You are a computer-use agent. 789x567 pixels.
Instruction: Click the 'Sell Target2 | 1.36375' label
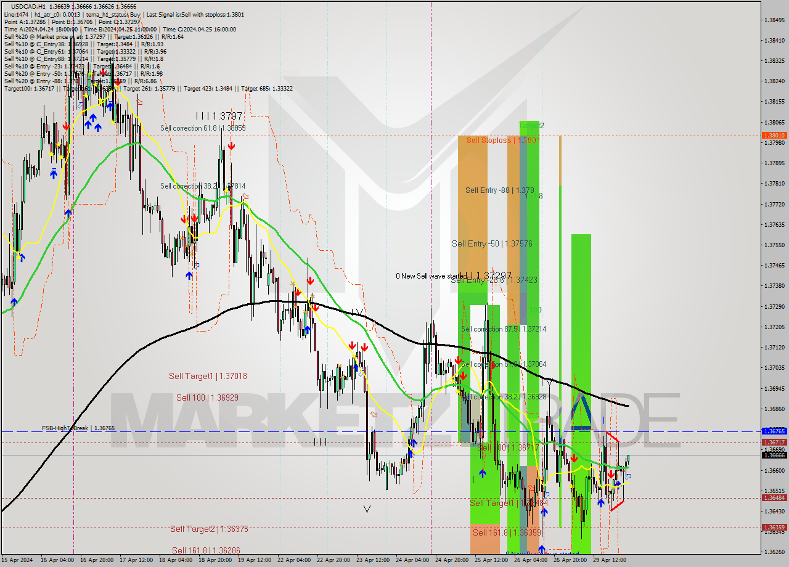[209, 529]
